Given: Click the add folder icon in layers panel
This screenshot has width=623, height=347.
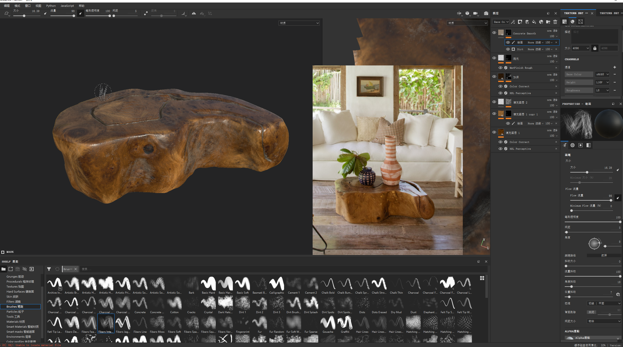Looking at the screenshot, I should 548,22.
